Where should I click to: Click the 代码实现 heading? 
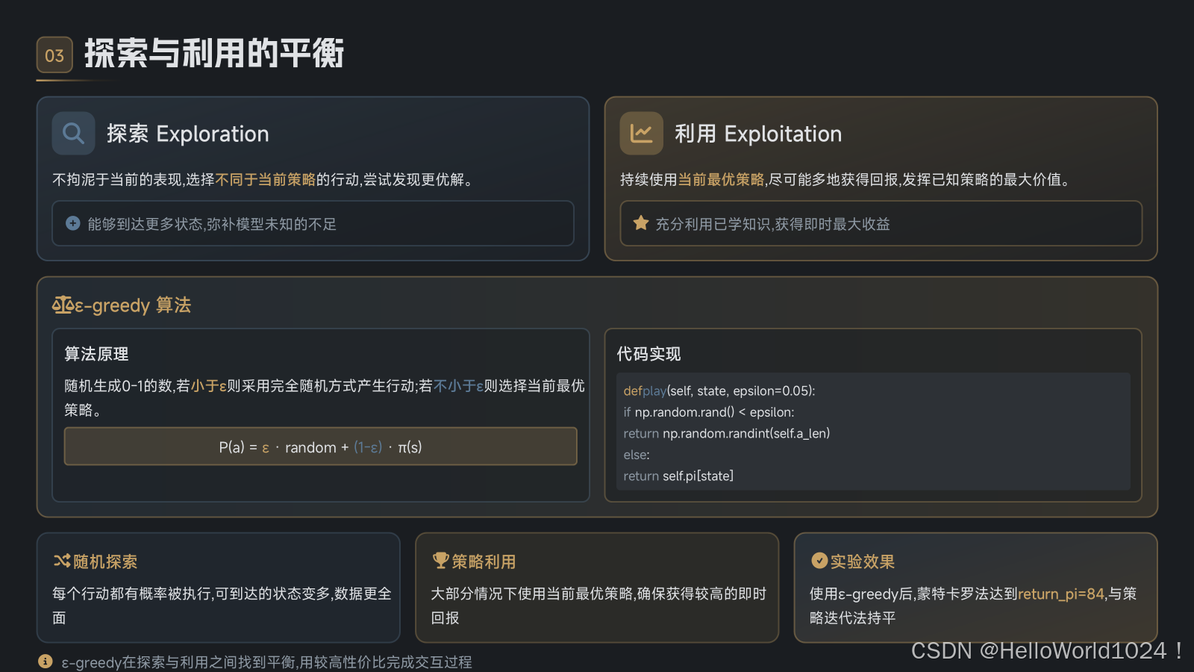click(x=648, y=354)
